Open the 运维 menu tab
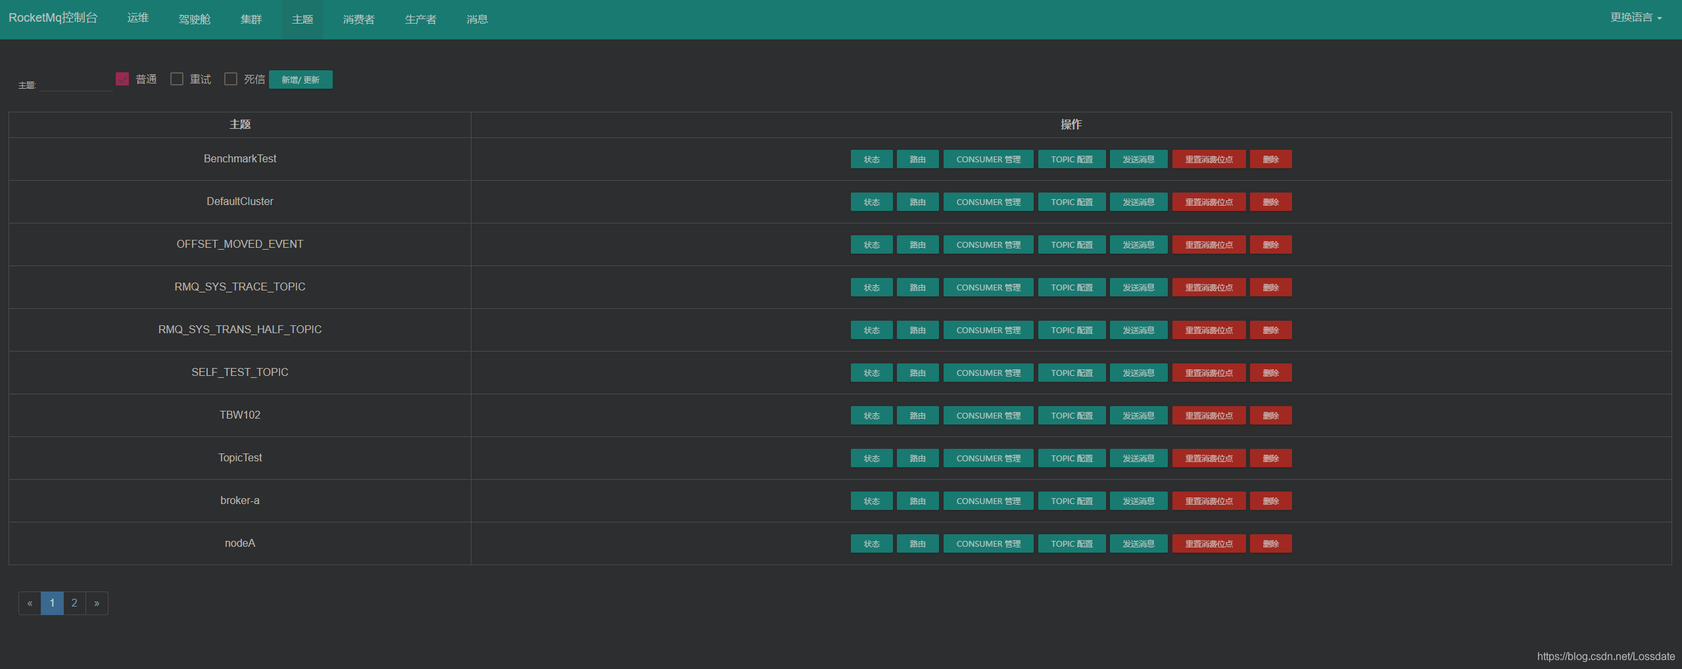 138,18
